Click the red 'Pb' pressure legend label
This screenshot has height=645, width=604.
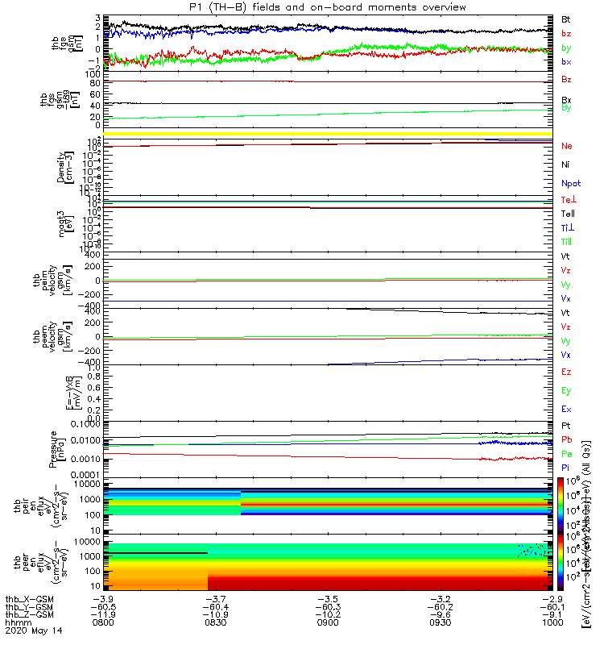point(567,439)
